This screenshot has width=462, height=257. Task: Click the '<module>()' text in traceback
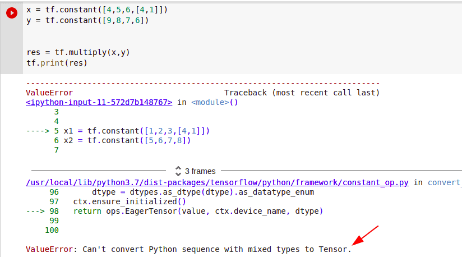tap(215, 102)
